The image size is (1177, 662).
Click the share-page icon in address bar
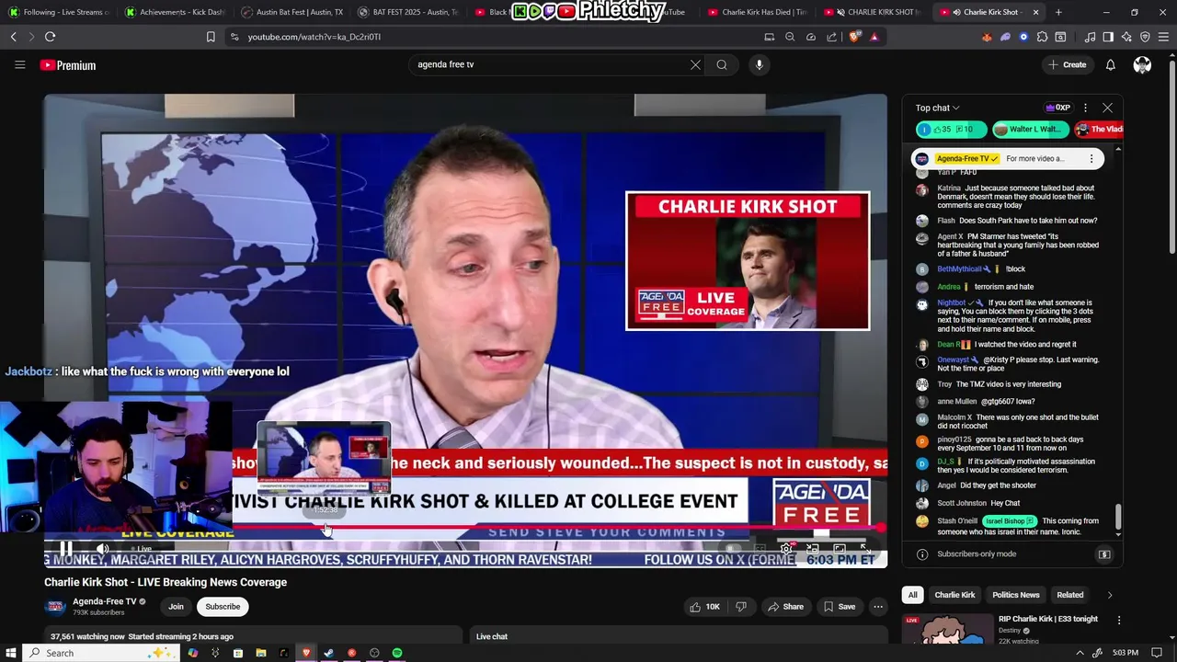[x=832, y=37]
